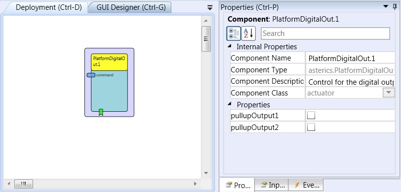The image size is (401, 192).
Task: Select the PlatformDigitalOut.1 yellow header
Action: (x=109, y=62)
